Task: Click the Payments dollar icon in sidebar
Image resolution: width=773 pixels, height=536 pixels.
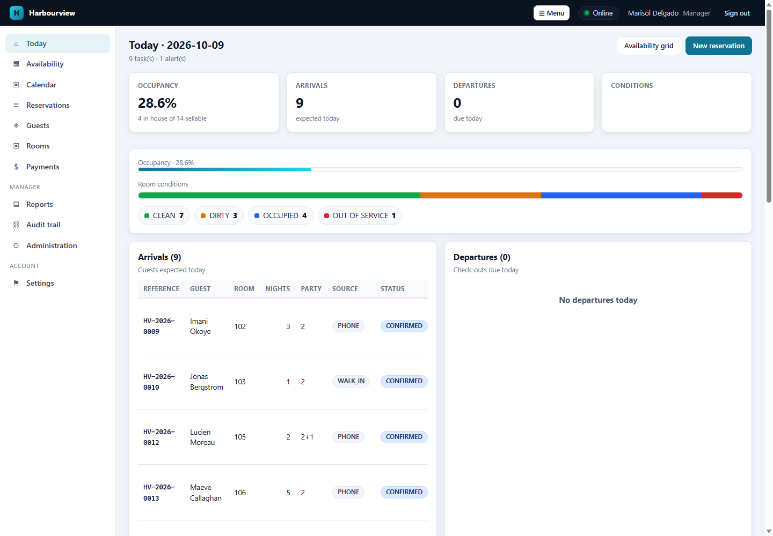Action: click(16, 167)
